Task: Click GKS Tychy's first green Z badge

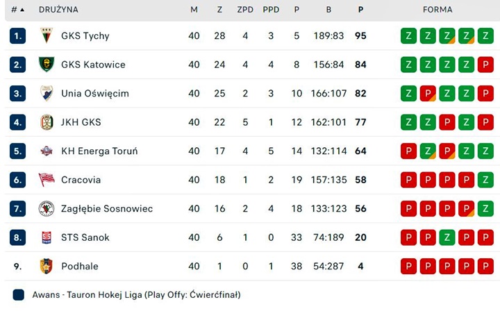Action: (x=408, y=35)
